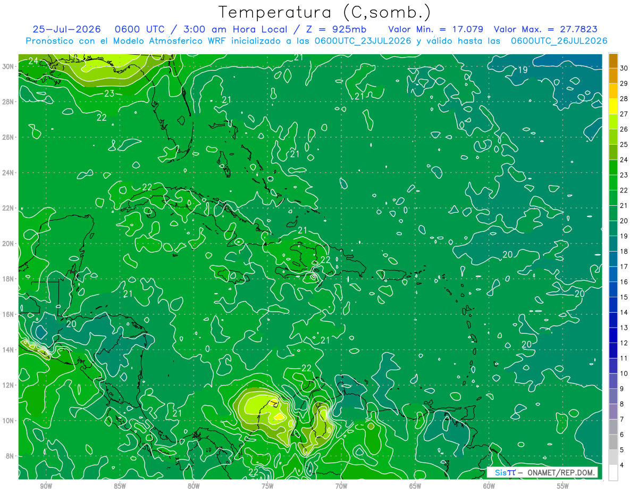Click the "60W" longitude axis label
Viewport: 638px width, 493px height.
click(x=489, y=486)
